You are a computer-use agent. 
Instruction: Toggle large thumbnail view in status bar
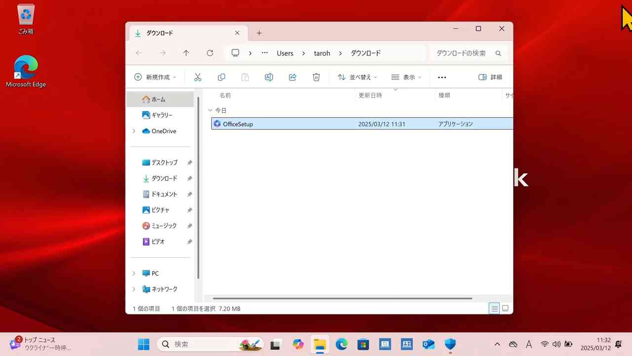(505, 308)
